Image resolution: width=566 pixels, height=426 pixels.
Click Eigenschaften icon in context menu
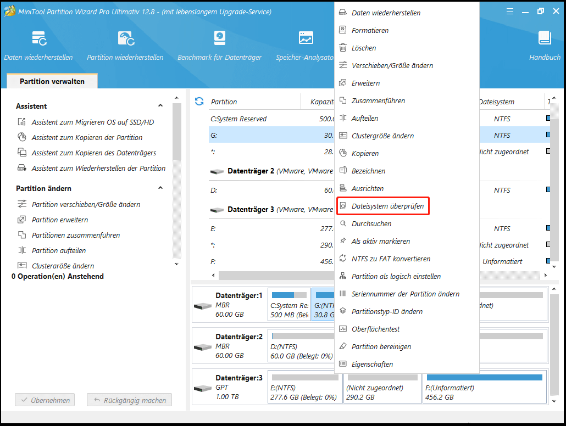tap(343, 364)
